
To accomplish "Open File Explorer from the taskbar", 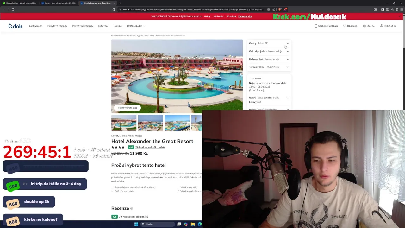I will [x=193, y=224].
